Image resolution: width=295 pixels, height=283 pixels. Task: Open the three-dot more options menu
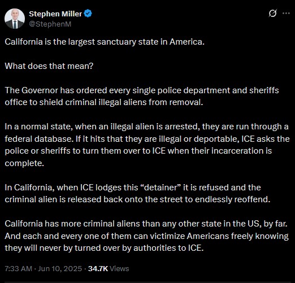[286, 13]
